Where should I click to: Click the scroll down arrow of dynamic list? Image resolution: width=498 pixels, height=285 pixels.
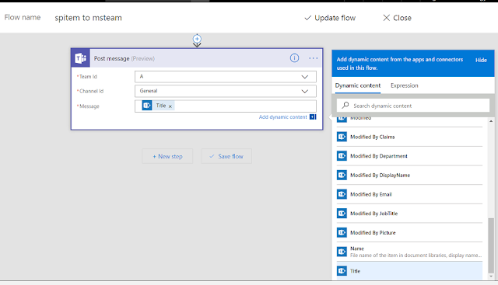point(491,276)
